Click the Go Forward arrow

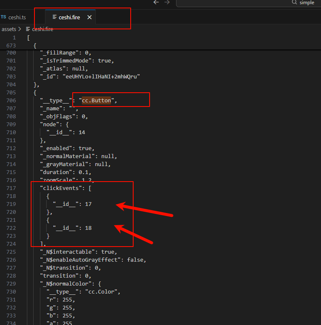click(167, 3)
